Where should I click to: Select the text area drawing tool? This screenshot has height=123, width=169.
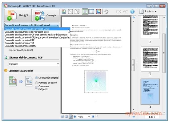click(x=85, y=11)
